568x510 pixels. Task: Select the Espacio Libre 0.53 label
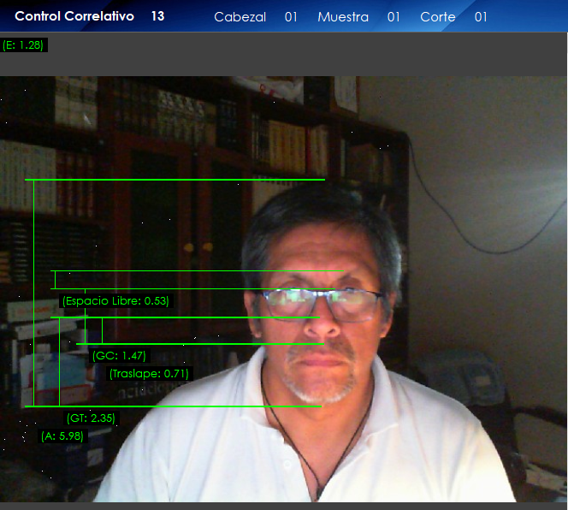point(115,301)
